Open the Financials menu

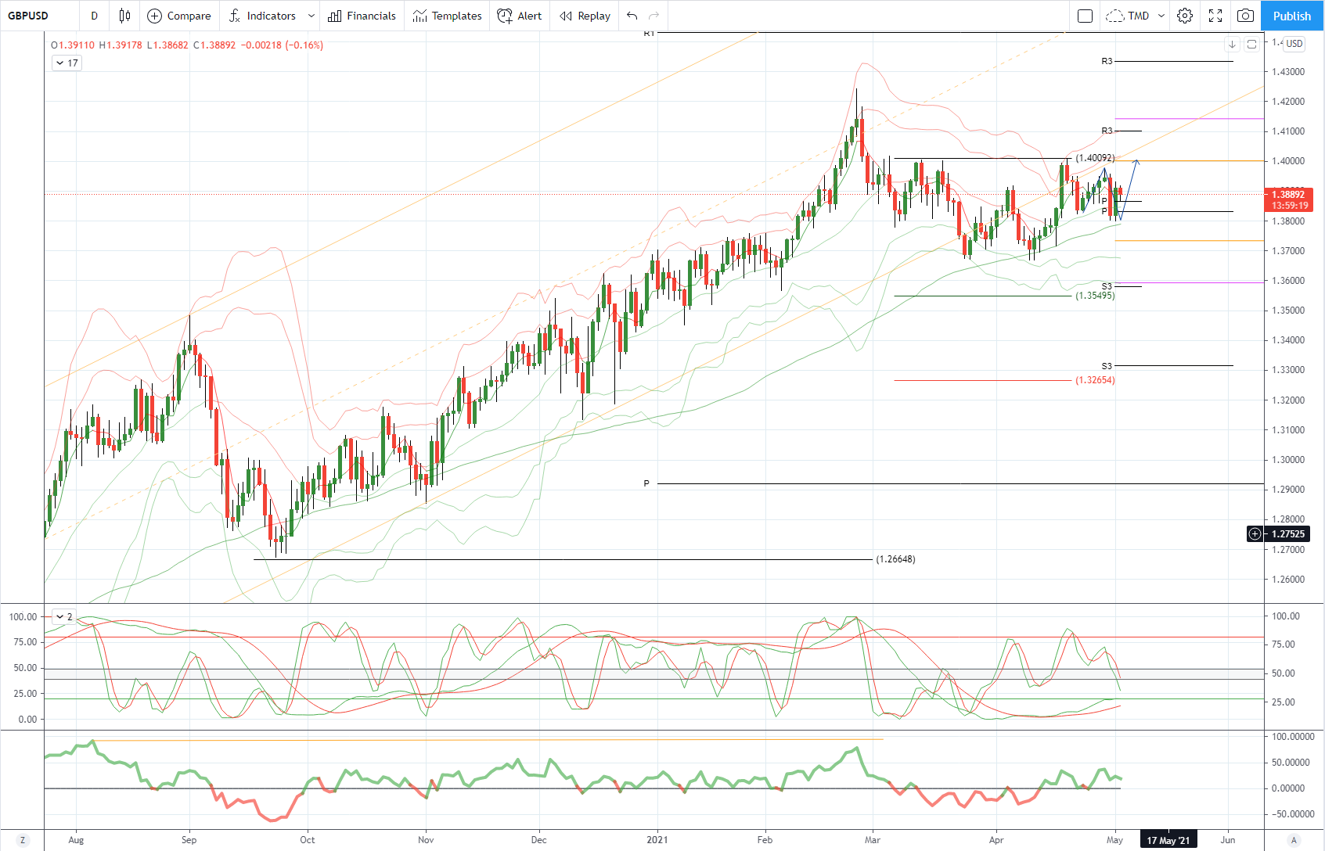pos(362,16)
